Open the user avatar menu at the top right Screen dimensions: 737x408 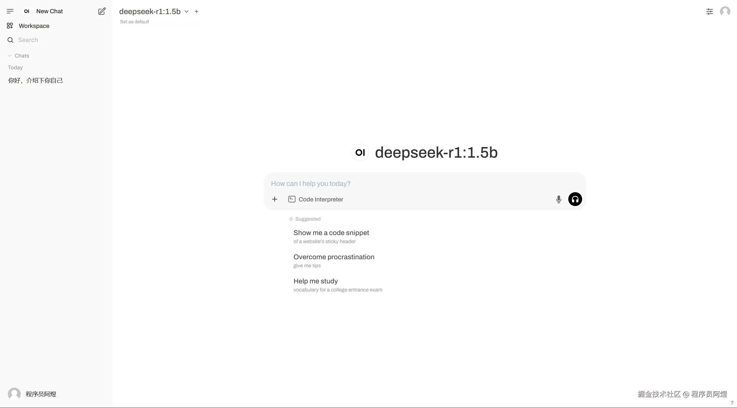point(725,12)
